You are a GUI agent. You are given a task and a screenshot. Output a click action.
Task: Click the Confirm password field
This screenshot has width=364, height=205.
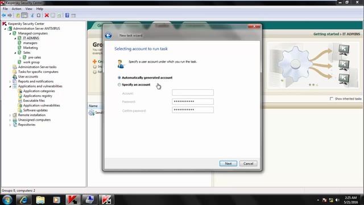pyautogui.click(x=193, y=110)
